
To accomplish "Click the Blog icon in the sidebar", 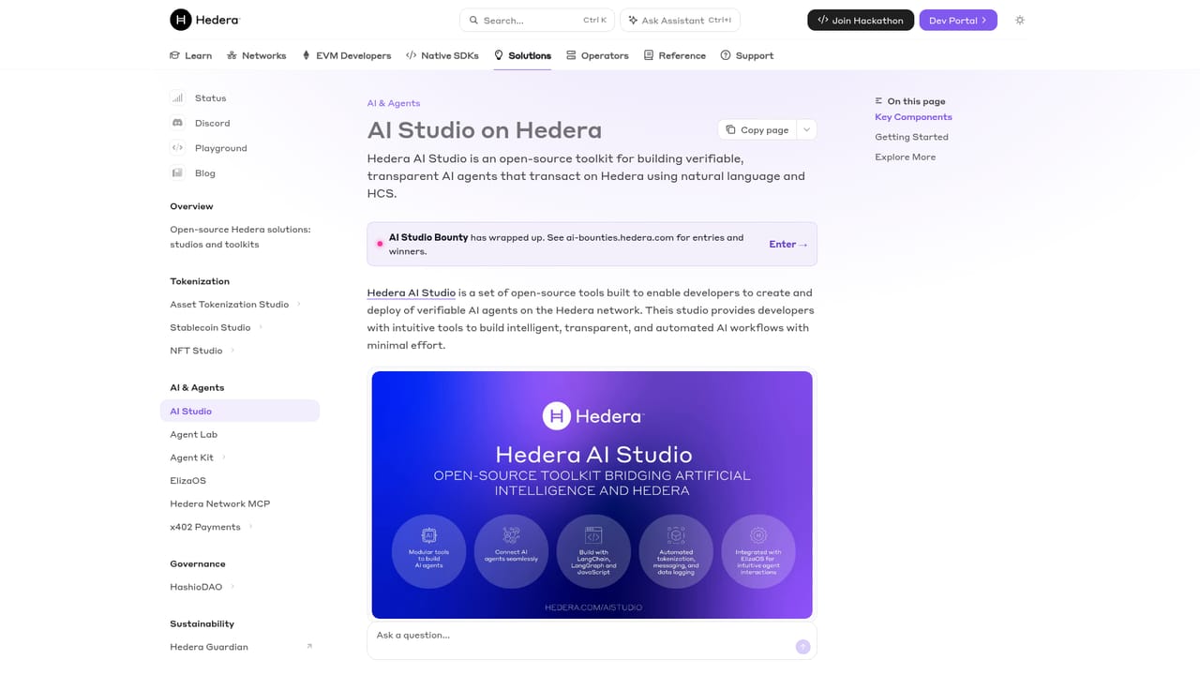I will 177,172.
